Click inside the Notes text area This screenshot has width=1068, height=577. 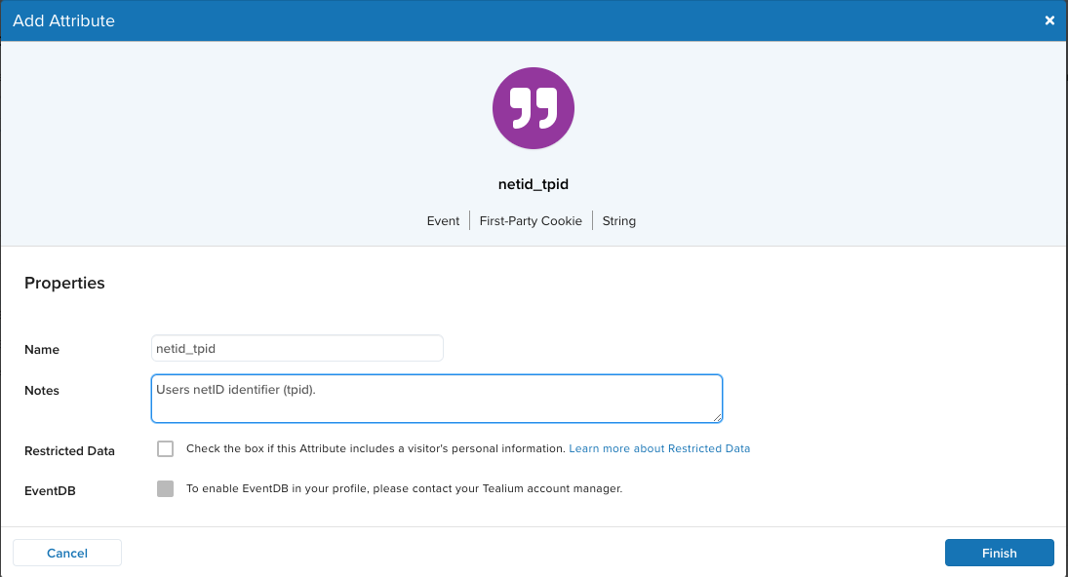click(x=436, y=399)
